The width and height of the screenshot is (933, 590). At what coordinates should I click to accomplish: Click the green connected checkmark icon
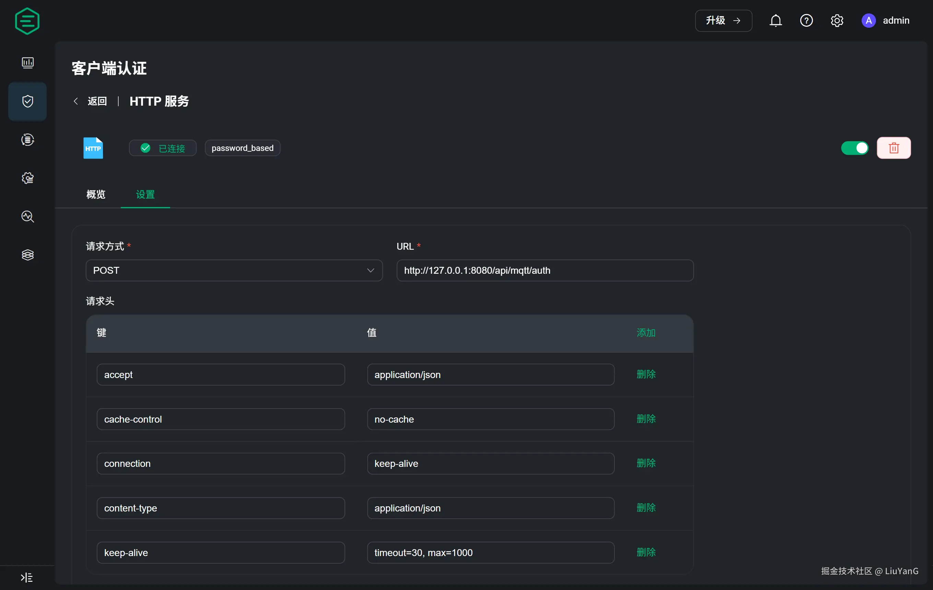145,148
